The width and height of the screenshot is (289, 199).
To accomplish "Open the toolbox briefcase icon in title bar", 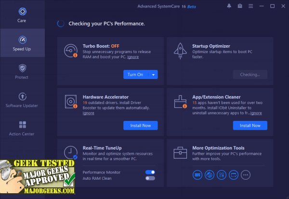I will [240, 6].
